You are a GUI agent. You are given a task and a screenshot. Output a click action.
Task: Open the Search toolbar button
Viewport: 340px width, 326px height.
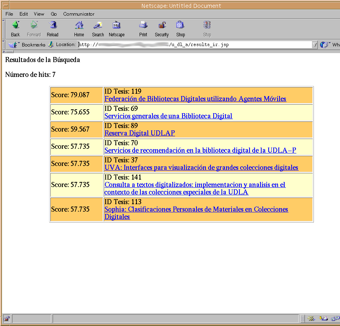[x=98, y=29]
